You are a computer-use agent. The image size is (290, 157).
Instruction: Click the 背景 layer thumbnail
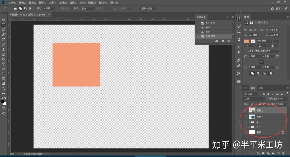[x=252, y=132]
